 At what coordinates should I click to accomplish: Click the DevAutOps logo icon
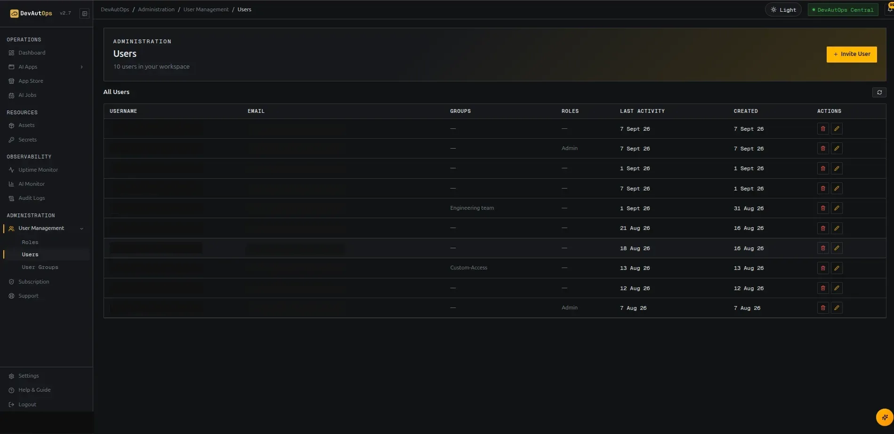pos(14,14)
